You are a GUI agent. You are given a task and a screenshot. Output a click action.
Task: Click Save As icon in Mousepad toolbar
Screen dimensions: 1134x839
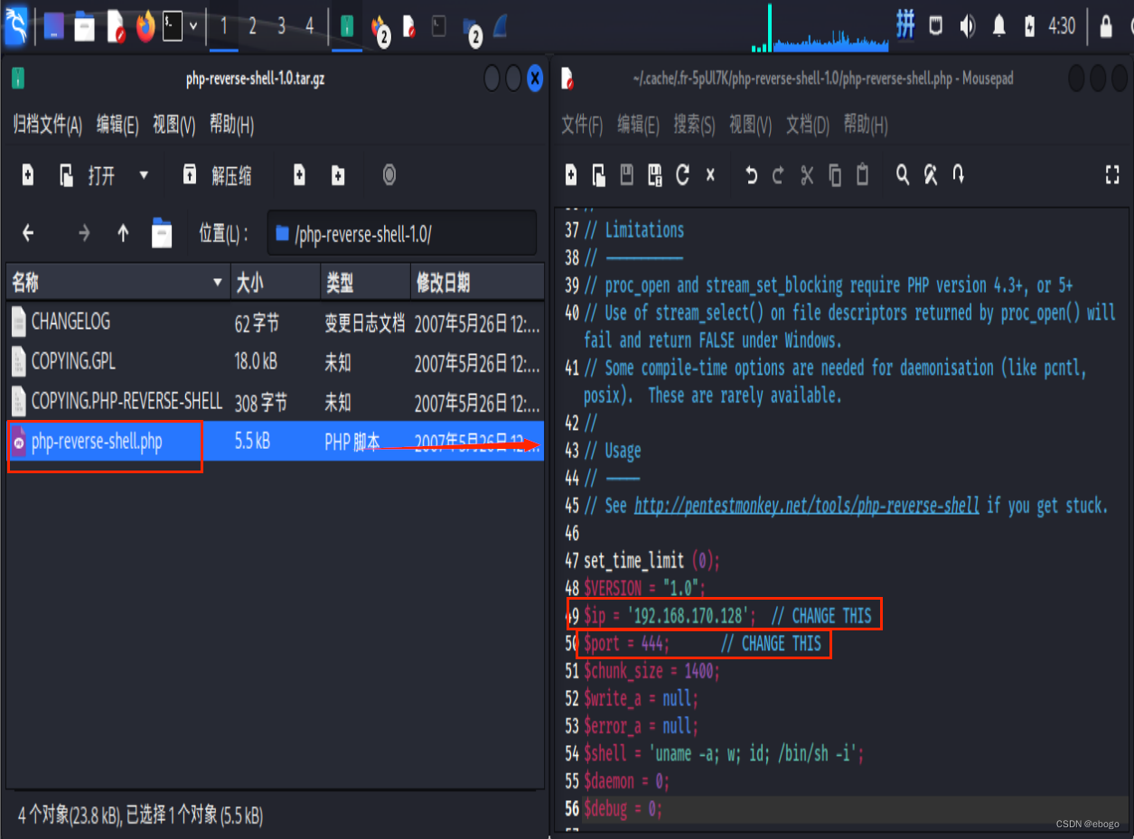click(x=655, y=174)
